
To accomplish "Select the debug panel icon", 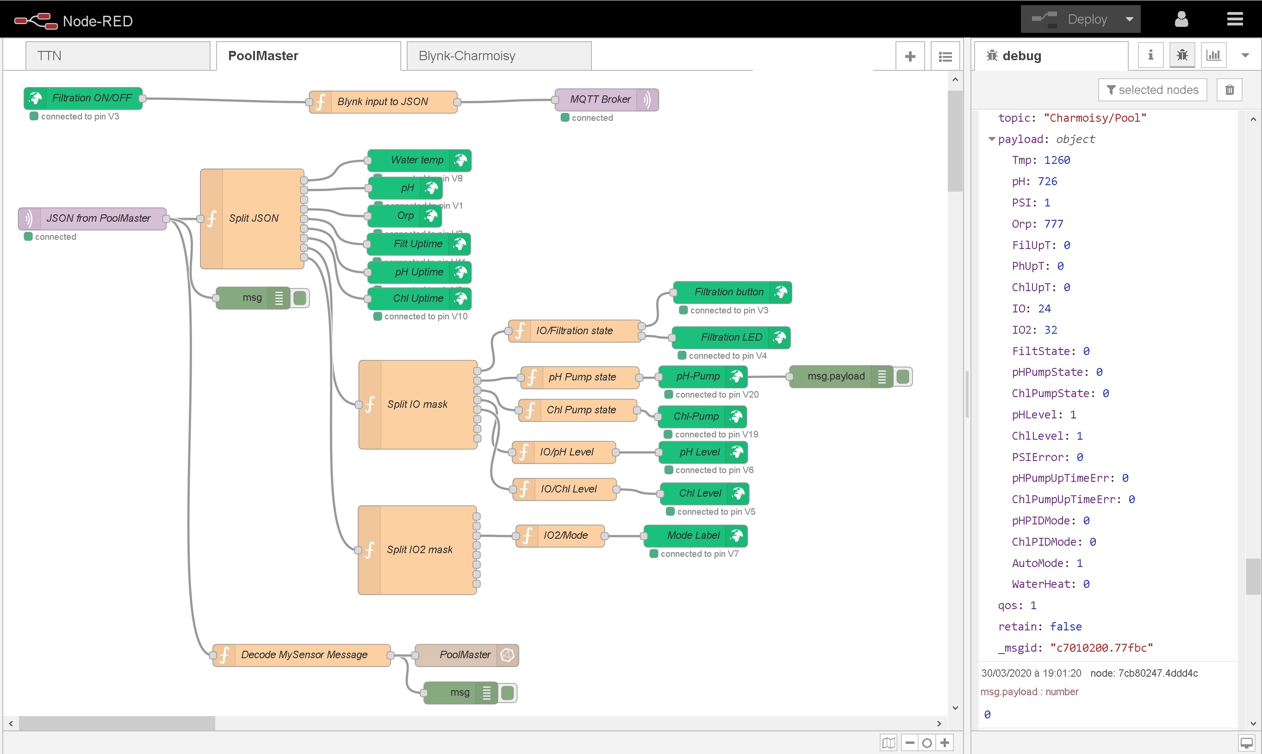I will coord(1181,56).
